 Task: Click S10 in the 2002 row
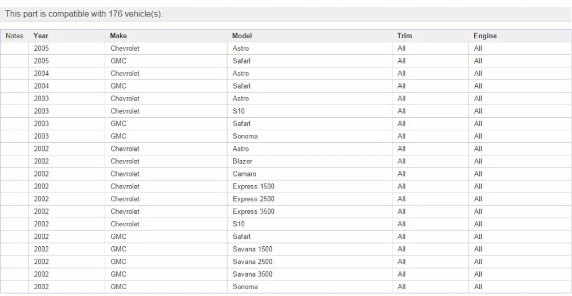point(239,224)
